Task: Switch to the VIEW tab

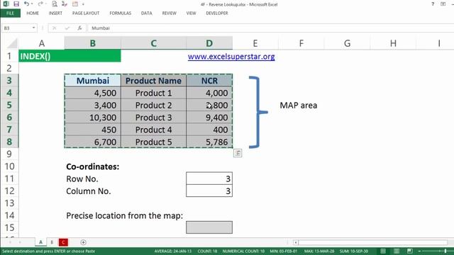Action: click(191, 13)
